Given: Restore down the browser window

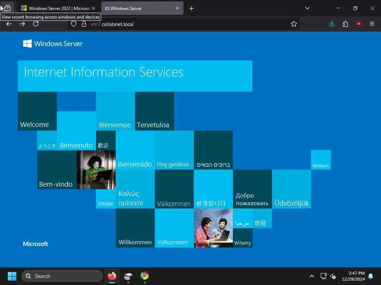Looking at the screenshot, I should pyautogui.click(x=355, y=8).
